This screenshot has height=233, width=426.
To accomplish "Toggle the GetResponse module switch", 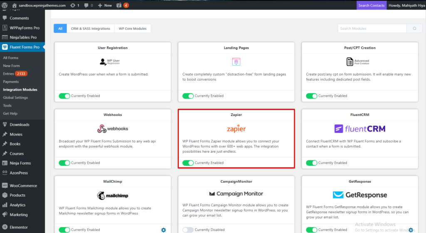I will [x=312, y=230].
